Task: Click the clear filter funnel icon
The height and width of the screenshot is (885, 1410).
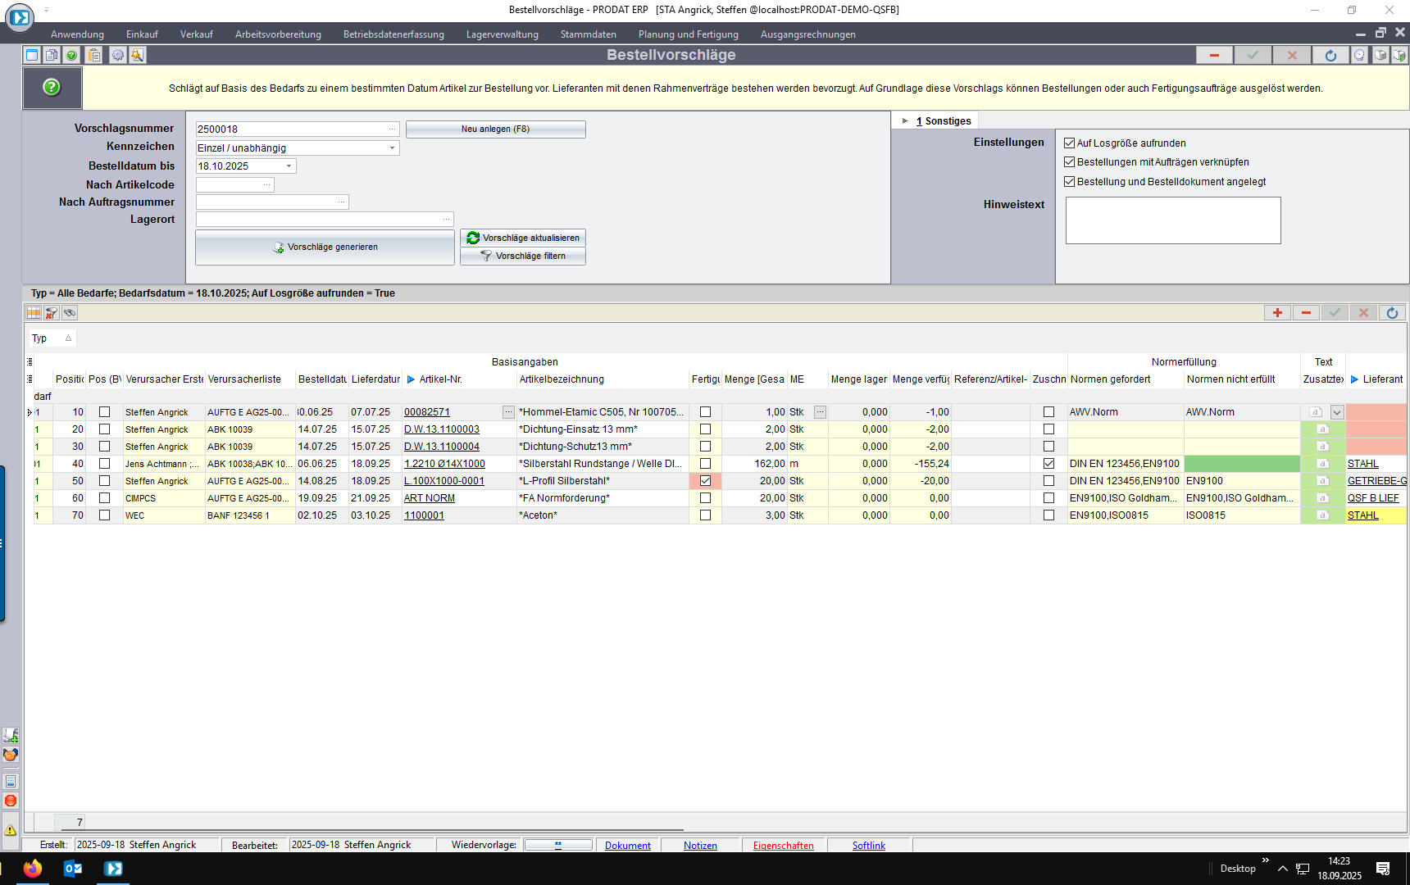Action: pyautogui.click(x=52, y=313)
